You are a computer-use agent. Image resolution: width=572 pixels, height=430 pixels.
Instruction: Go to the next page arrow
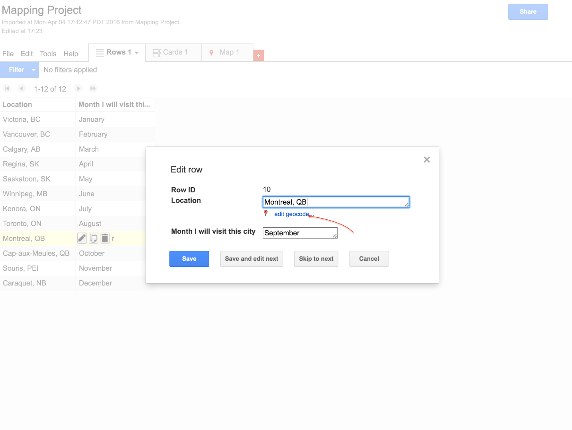pyautogui.click(x=79, y=88)
